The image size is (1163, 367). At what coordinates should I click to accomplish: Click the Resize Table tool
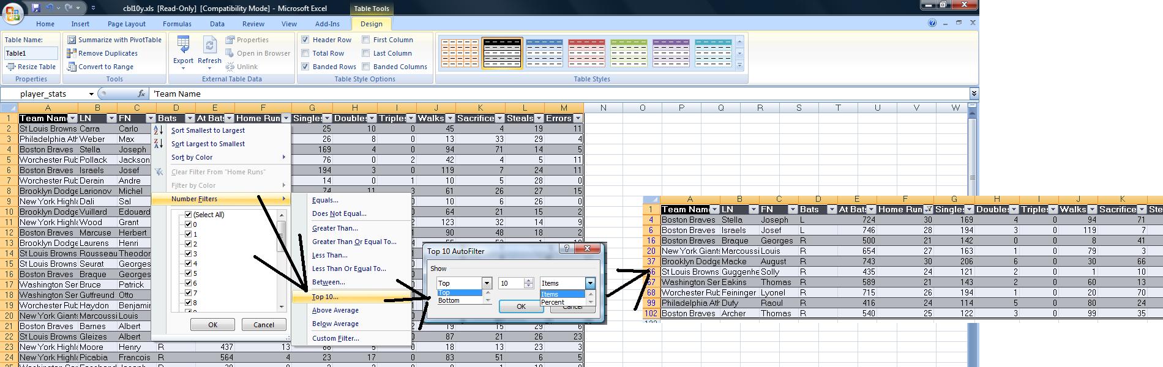click(31, 67)
